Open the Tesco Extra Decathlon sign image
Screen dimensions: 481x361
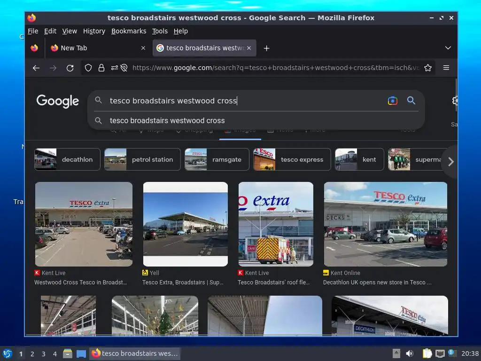389,315
